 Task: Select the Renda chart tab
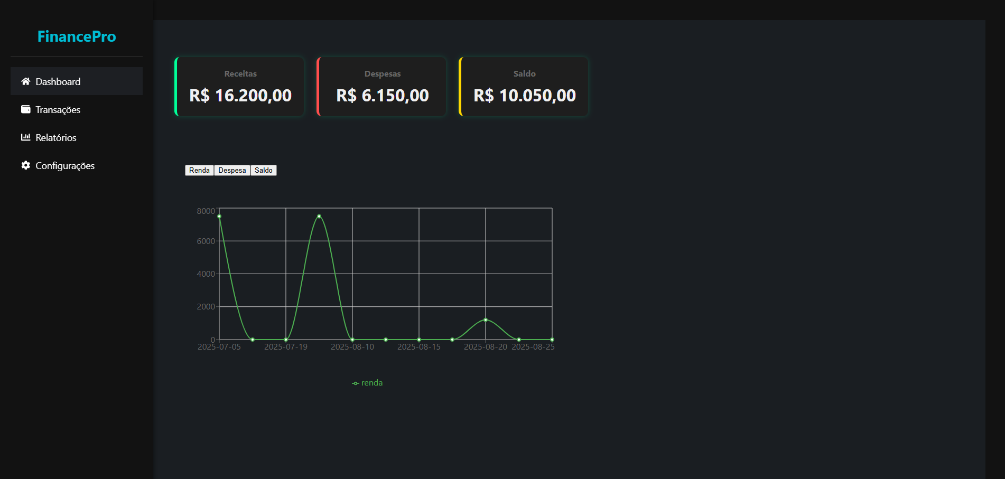click(x=199, y=170)
